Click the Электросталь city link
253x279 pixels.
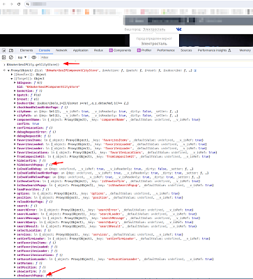(154, 29)
